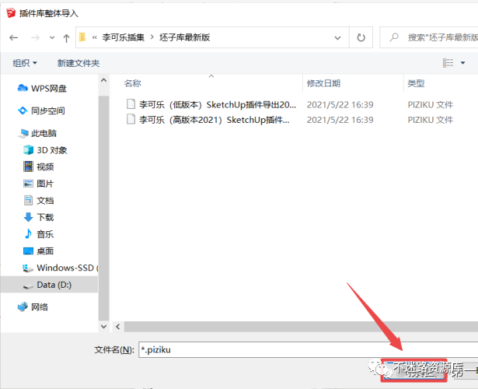Open the 3D 对象 folder
478x389 pixels.
pos(45,150)
